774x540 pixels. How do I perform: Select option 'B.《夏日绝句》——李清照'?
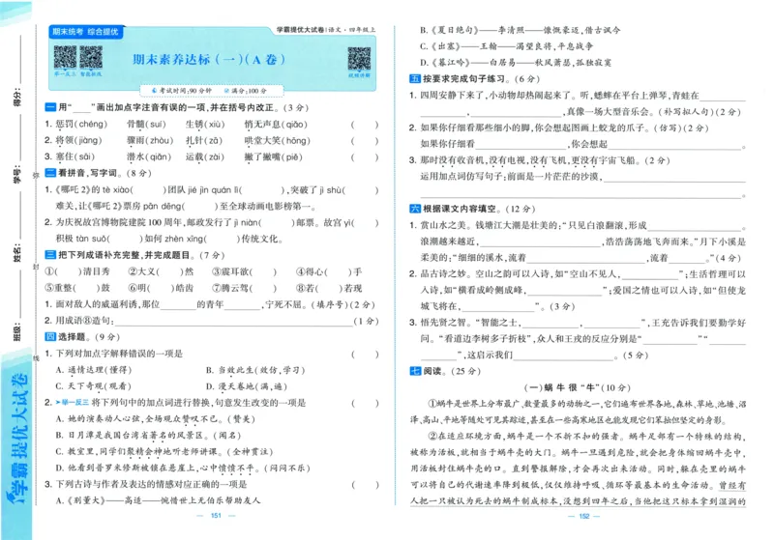coord(521,30)
